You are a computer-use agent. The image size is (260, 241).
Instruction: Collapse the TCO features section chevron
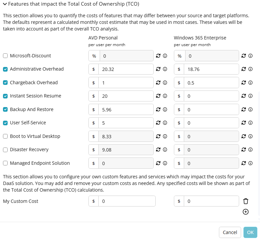(5, 4)
